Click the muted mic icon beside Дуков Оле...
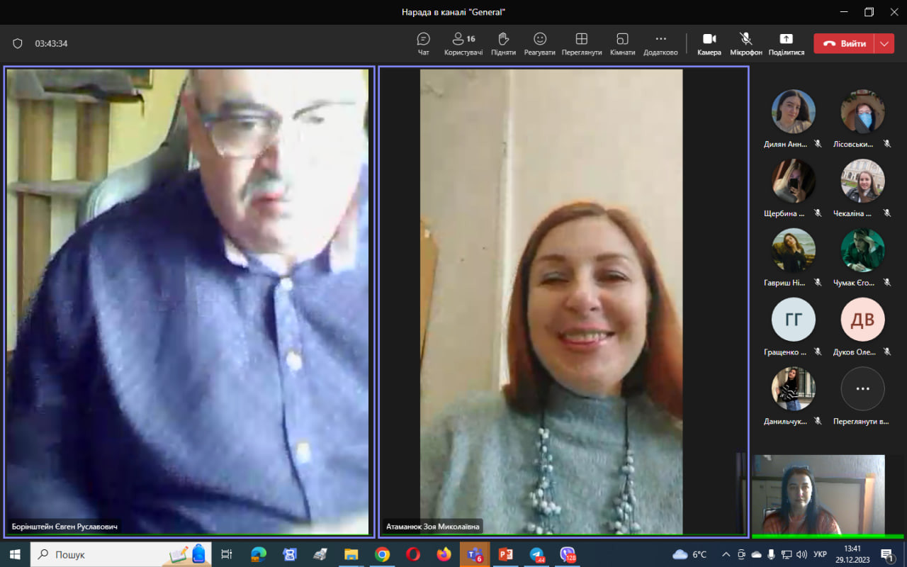The image size is (907, 567). (x=887, y=352)
